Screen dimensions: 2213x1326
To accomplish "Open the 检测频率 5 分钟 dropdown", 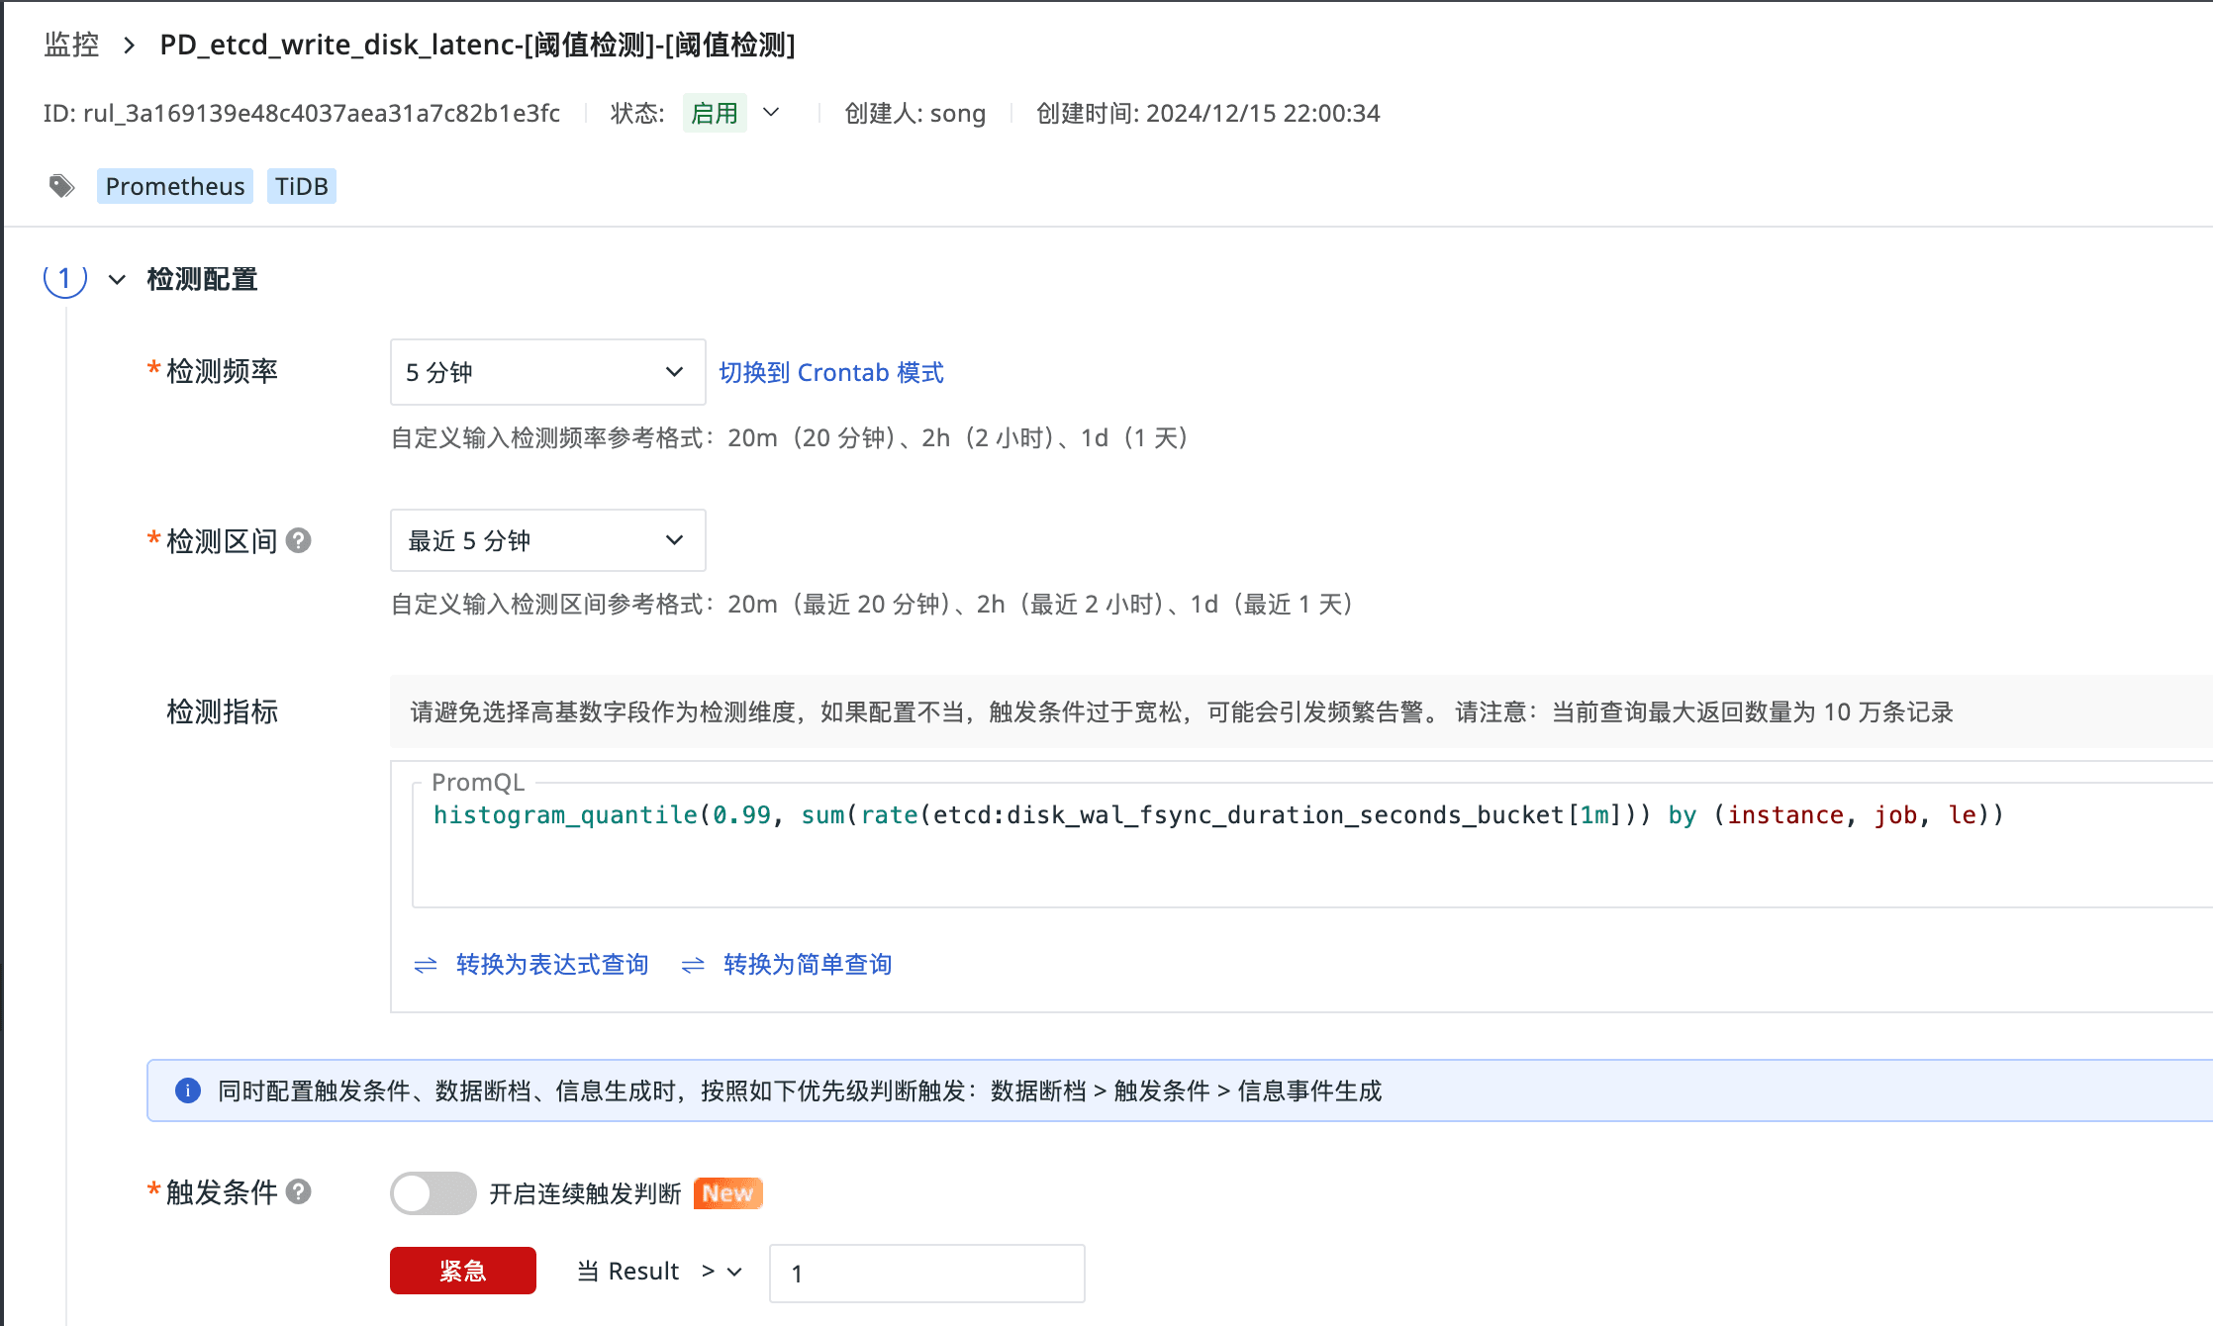I will coord(547,372).
